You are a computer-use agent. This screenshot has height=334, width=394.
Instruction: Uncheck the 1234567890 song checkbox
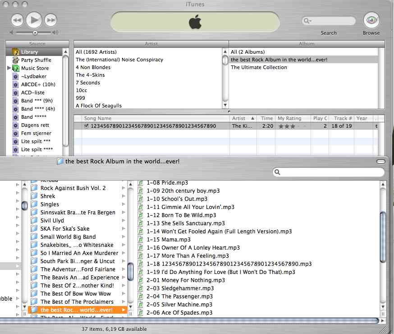(86, 126)
